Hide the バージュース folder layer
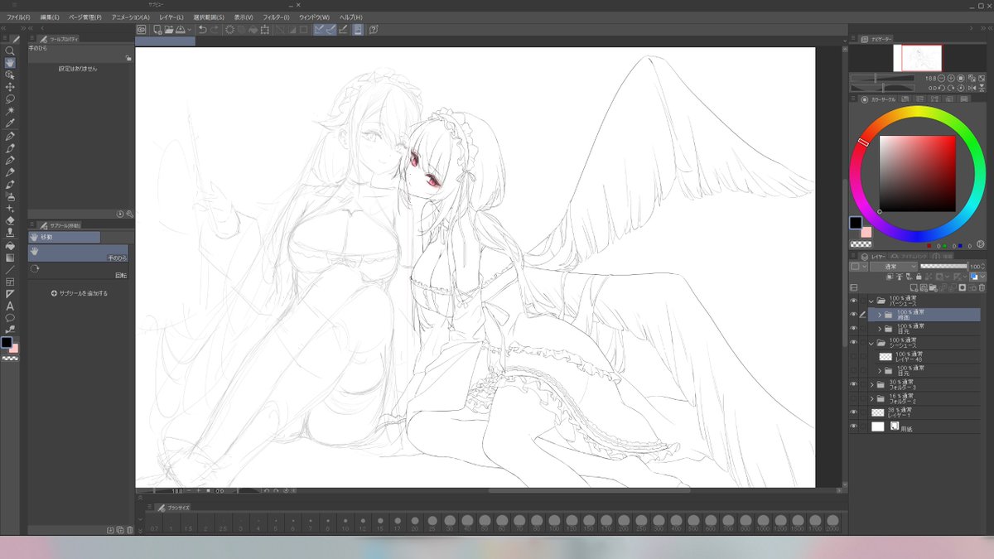The height and width of the screenshot is (559, 994). 854,301
